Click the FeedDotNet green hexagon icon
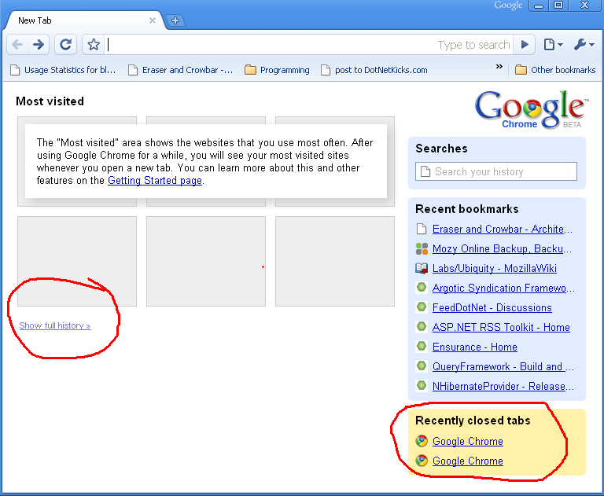 [422, 307]
